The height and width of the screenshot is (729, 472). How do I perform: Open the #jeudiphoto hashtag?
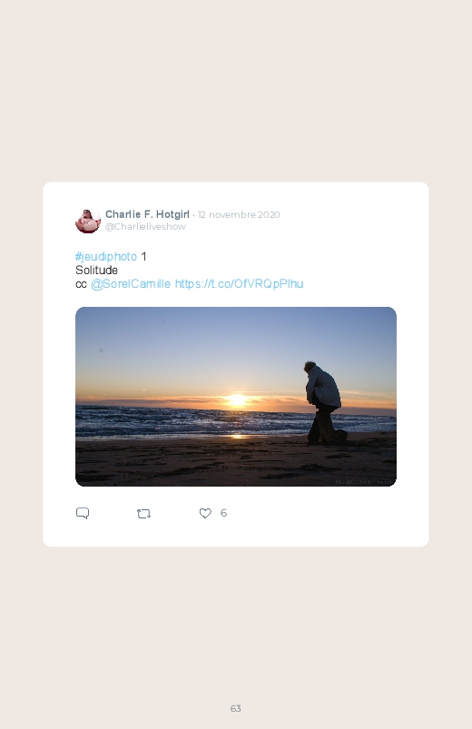point(106,257)
